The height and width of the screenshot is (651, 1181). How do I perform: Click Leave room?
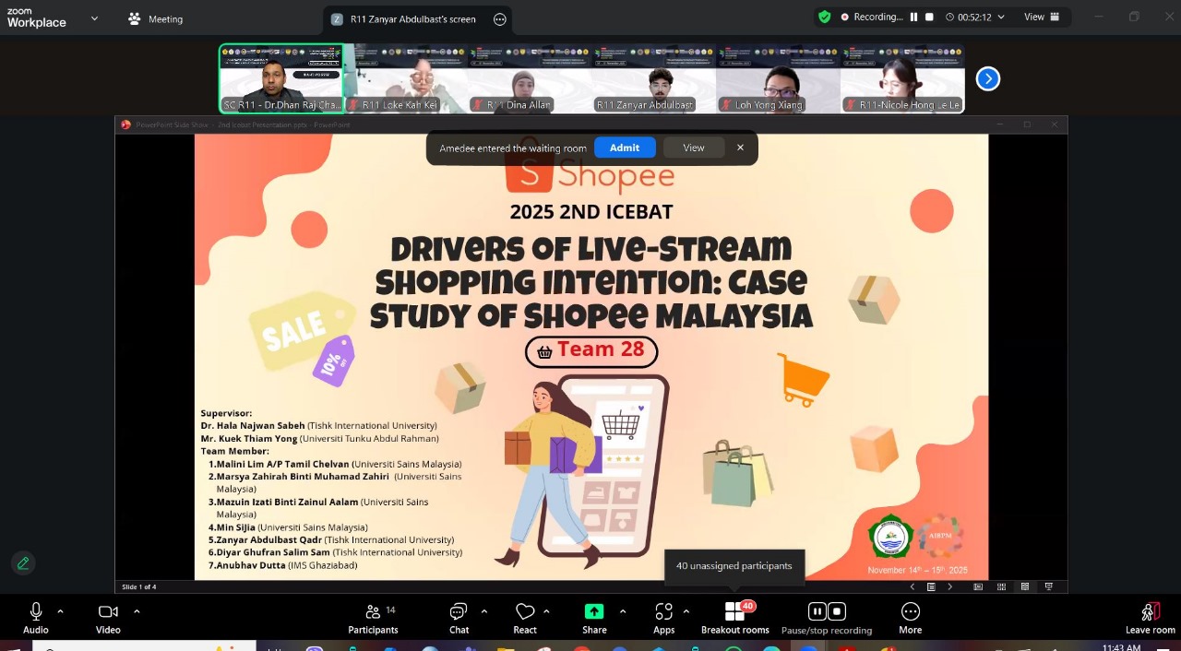1150,618
